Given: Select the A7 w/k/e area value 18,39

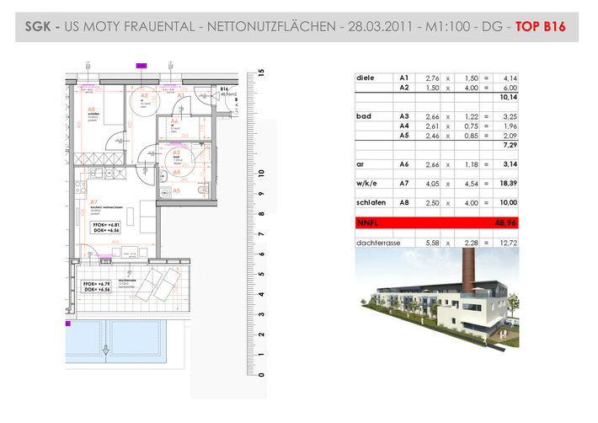Looking at the screenshot, I should tap(508, 184).
